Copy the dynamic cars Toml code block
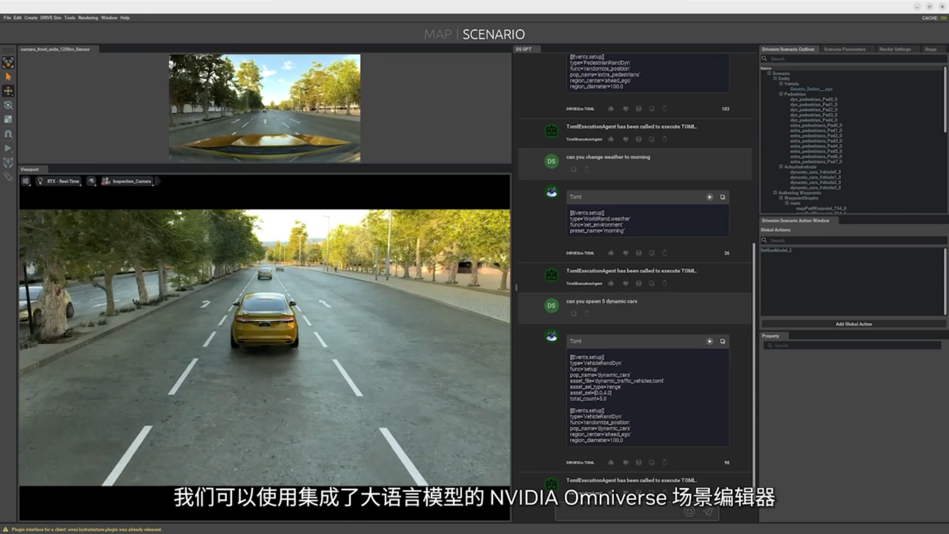This screenshot has width=949, height=534. (723, 342)
